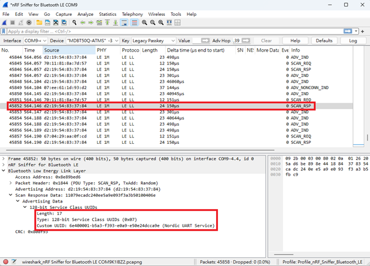The image size is (370, 266).
Task: Start capture with the shark fin icon
Action: pos(5,22)
